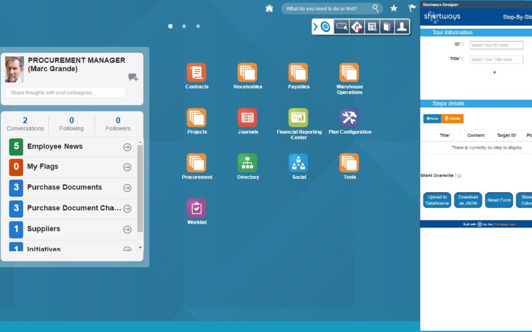Click the Download as JSON button
This screenshot has height=332, width=532.
tap(468, 200)
